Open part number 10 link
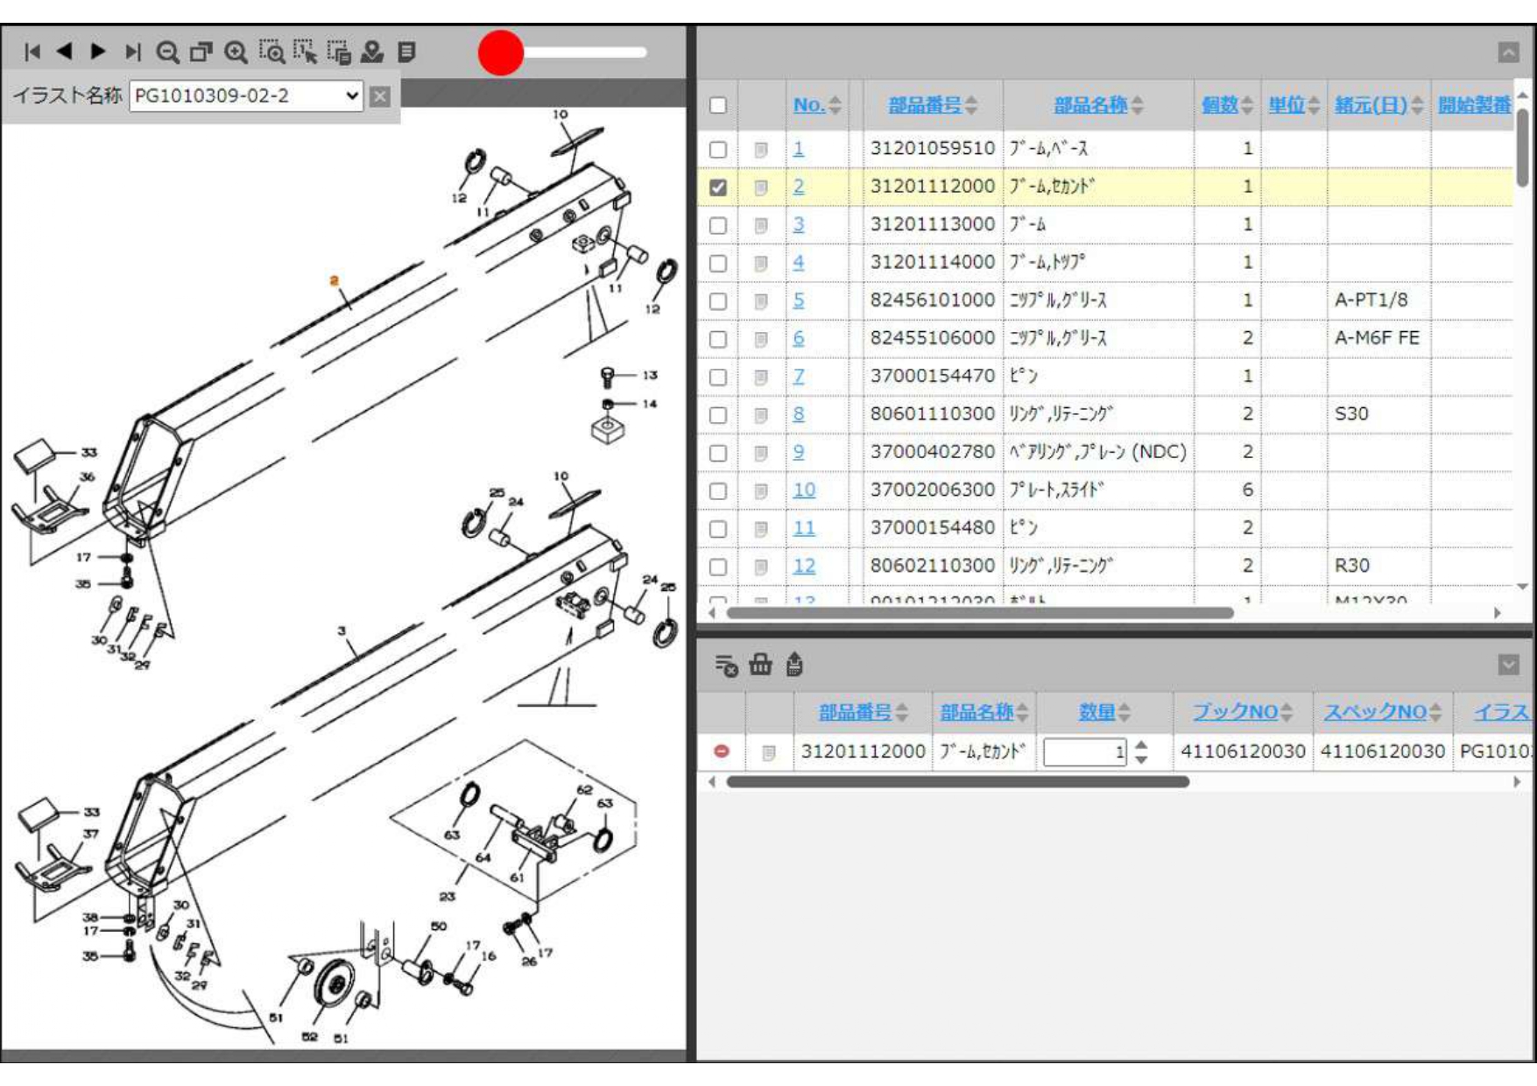 [804, 490]
